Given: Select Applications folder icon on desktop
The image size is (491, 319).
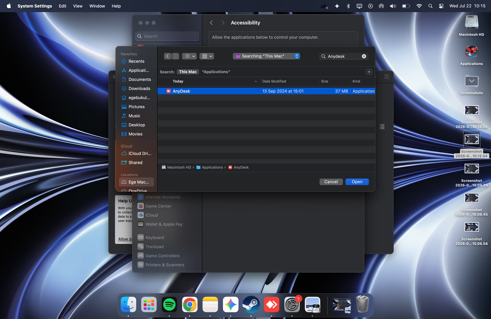Looking at the screenshot, I should (x=471, y=55).
